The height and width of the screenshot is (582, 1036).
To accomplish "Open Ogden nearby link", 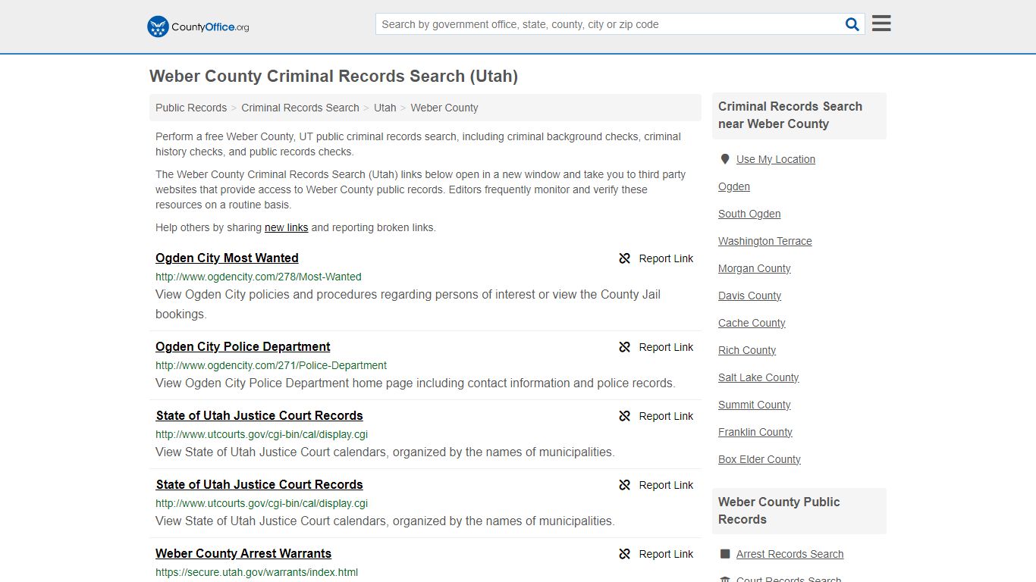I will [734, 186].
